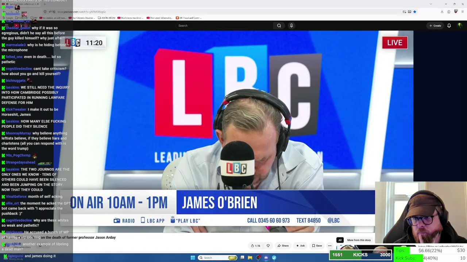
Task: Start voice search with the microphone icon
Action: (x=291, y=25)
